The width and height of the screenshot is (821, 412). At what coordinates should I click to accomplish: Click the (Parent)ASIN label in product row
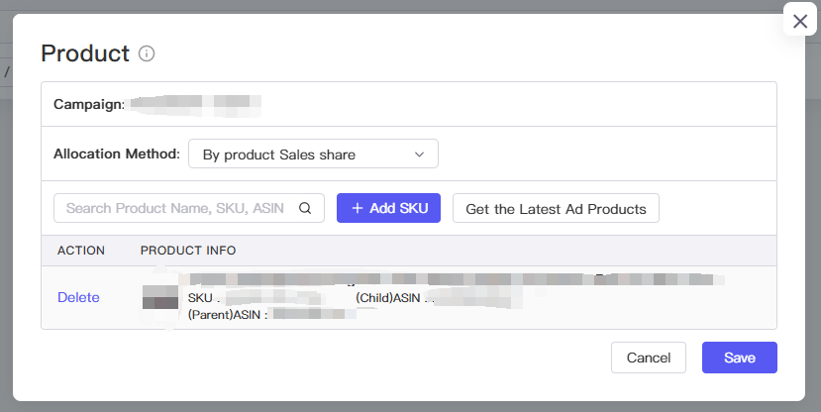coord(225,315)
